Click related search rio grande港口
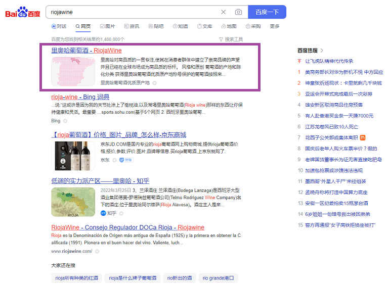 [218, 278]
